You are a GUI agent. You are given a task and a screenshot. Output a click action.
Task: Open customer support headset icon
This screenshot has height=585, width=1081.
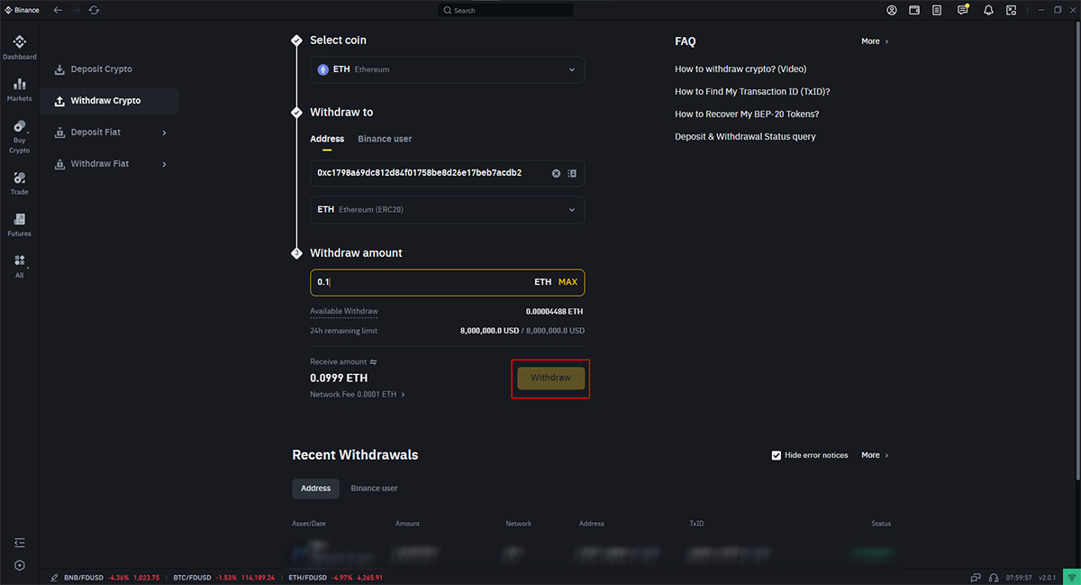(x=993, y=578)
